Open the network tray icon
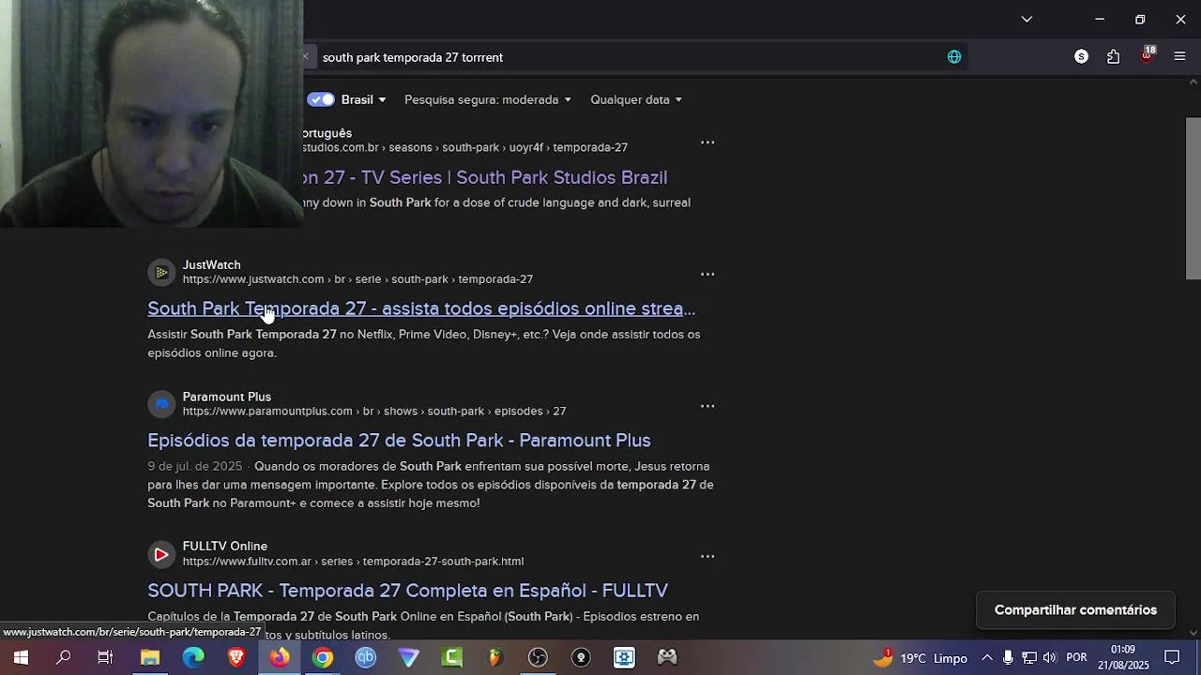The height and width of the screenshot is (675, 1201). click(x=1028, y=658)
